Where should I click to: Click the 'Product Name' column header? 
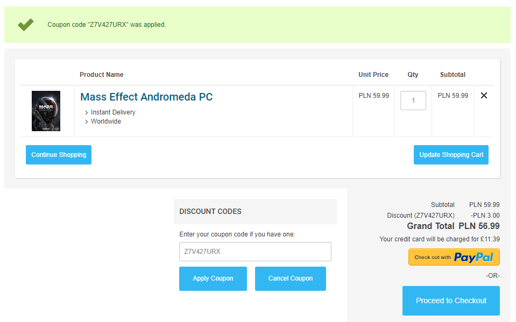click(101, 75)
